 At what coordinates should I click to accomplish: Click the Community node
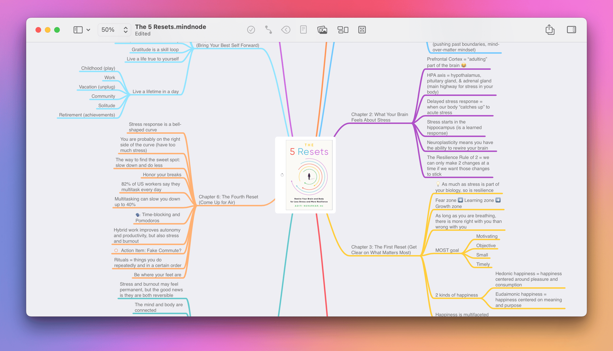tap(103, 96)
